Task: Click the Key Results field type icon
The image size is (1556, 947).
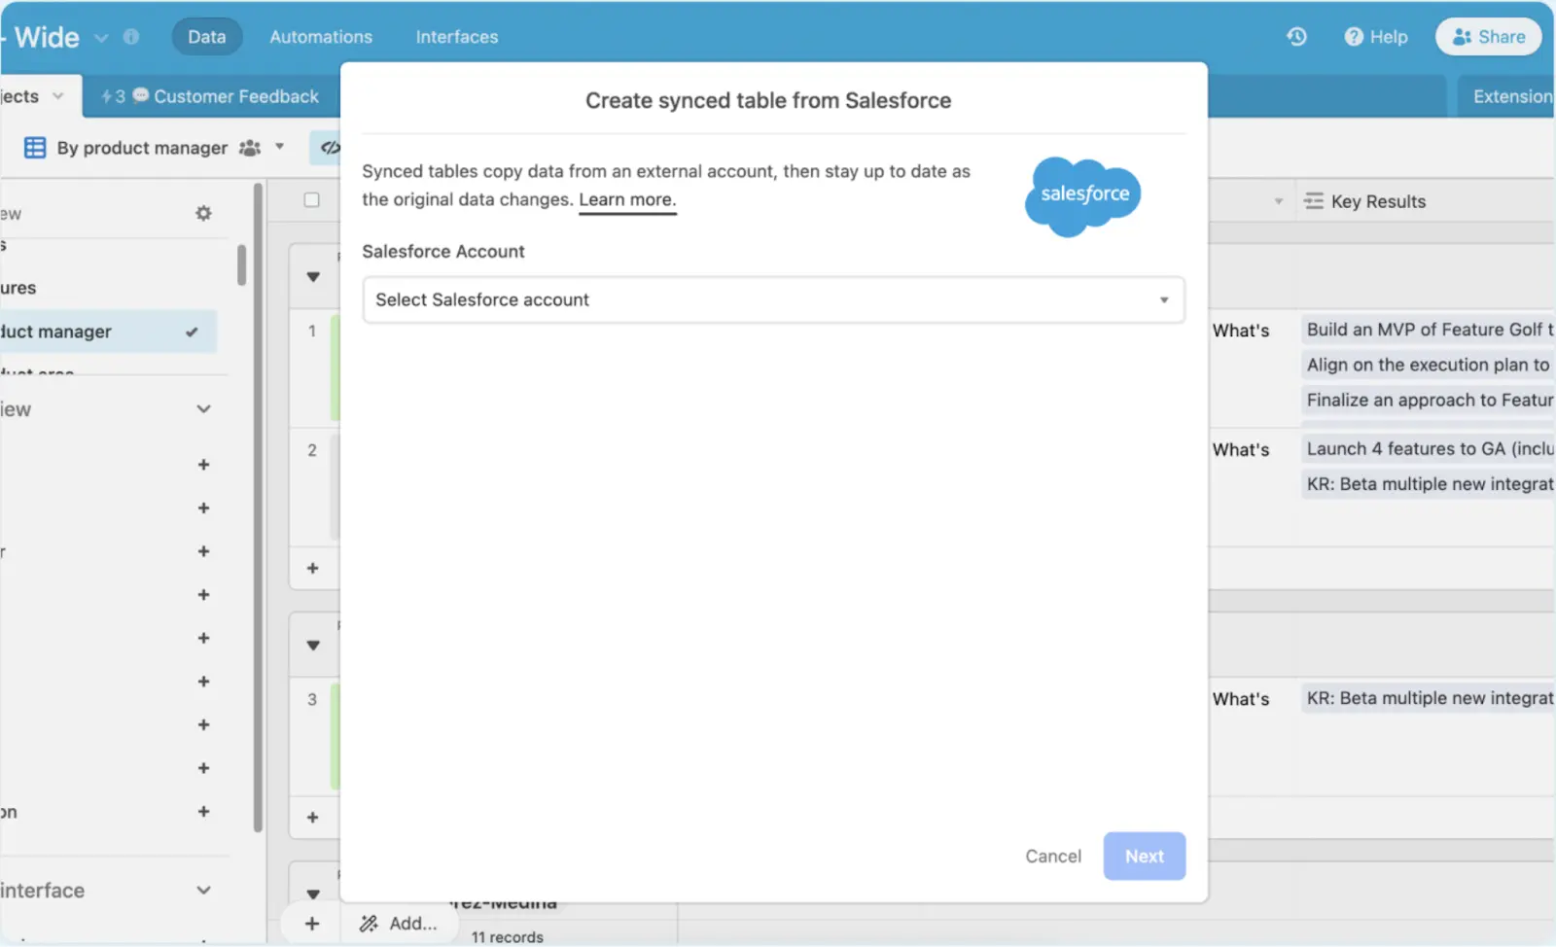Action: coord(1314,201)
